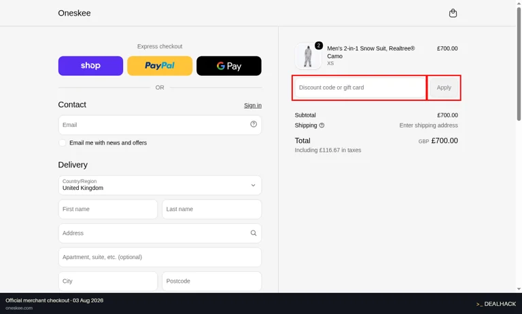Click the total amount GBP £700.00
The height and width of the screenshot is (314, 522).
click(438, 141)
